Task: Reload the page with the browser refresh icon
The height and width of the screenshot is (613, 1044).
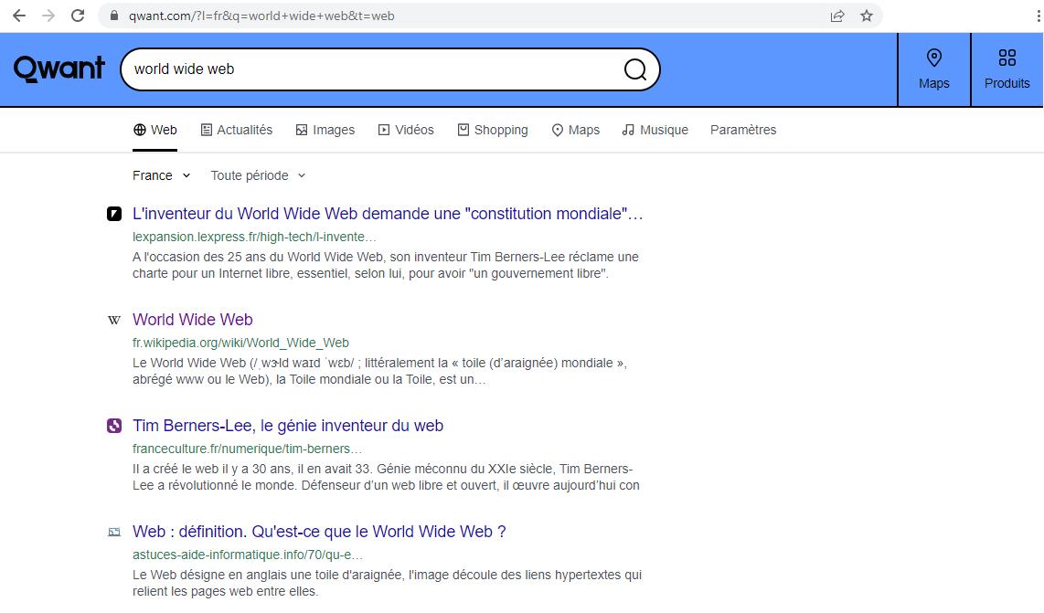Action: [78, 16]
